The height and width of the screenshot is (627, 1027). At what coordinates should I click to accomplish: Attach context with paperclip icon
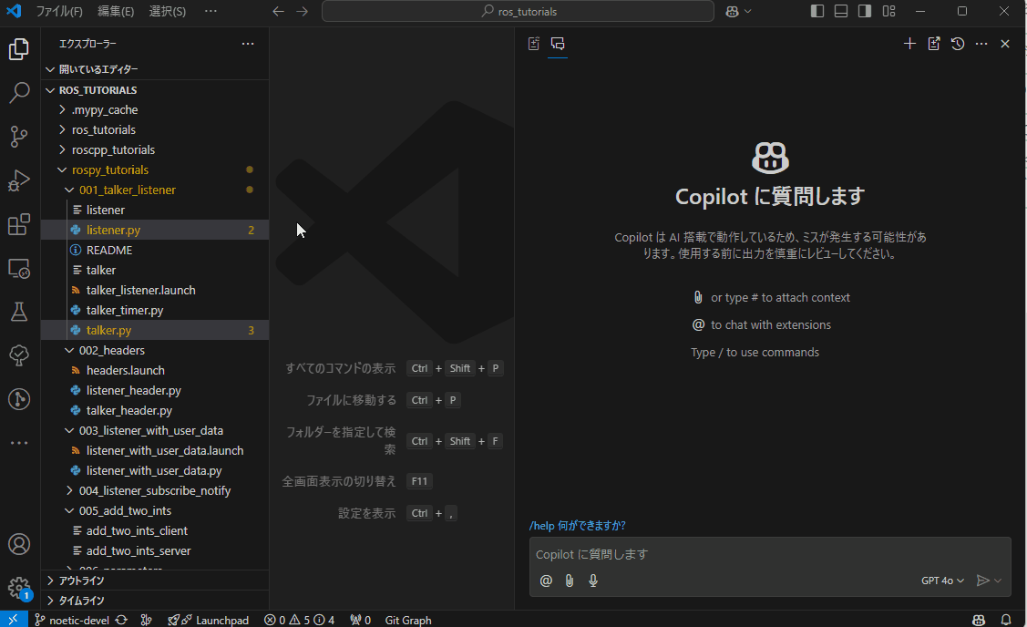pos(570,581)
